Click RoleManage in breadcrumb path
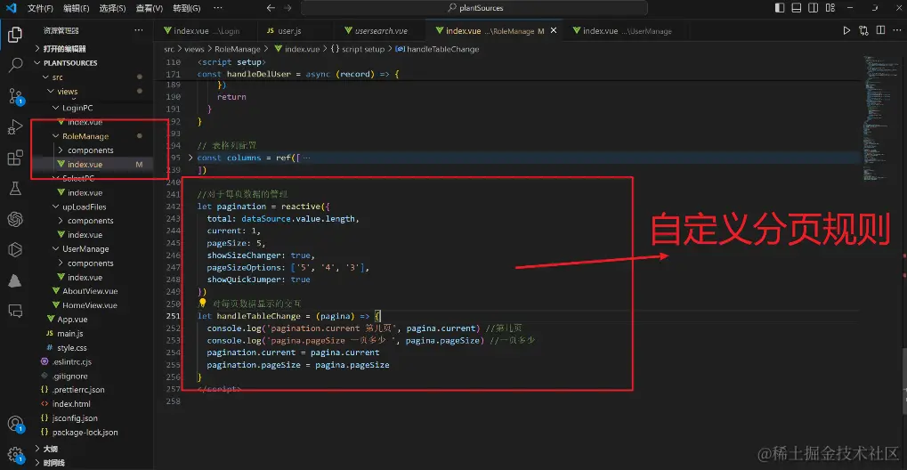Image resolution: width=907 pixels, height=470 pixels. point(238,49)
